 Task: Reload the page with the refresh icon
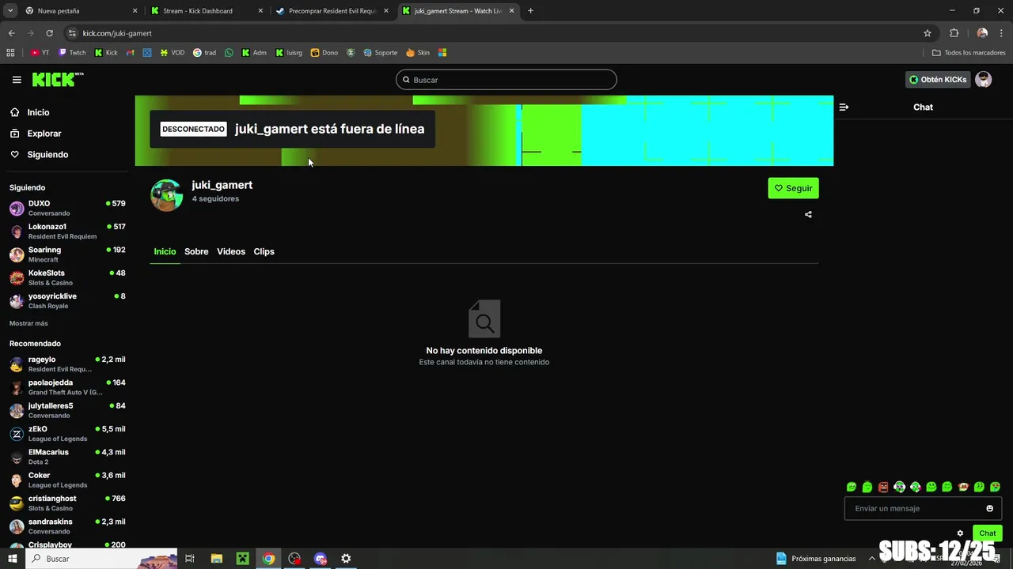tap(49, 33)
